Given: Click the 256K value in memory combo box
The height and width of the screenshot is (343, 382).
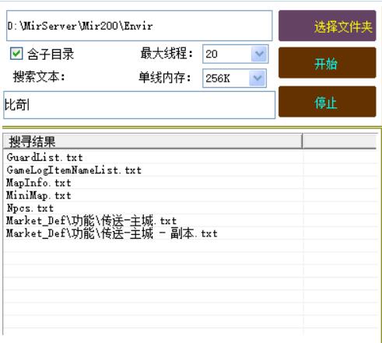Looking at the screenshot, I should [218, 78].
